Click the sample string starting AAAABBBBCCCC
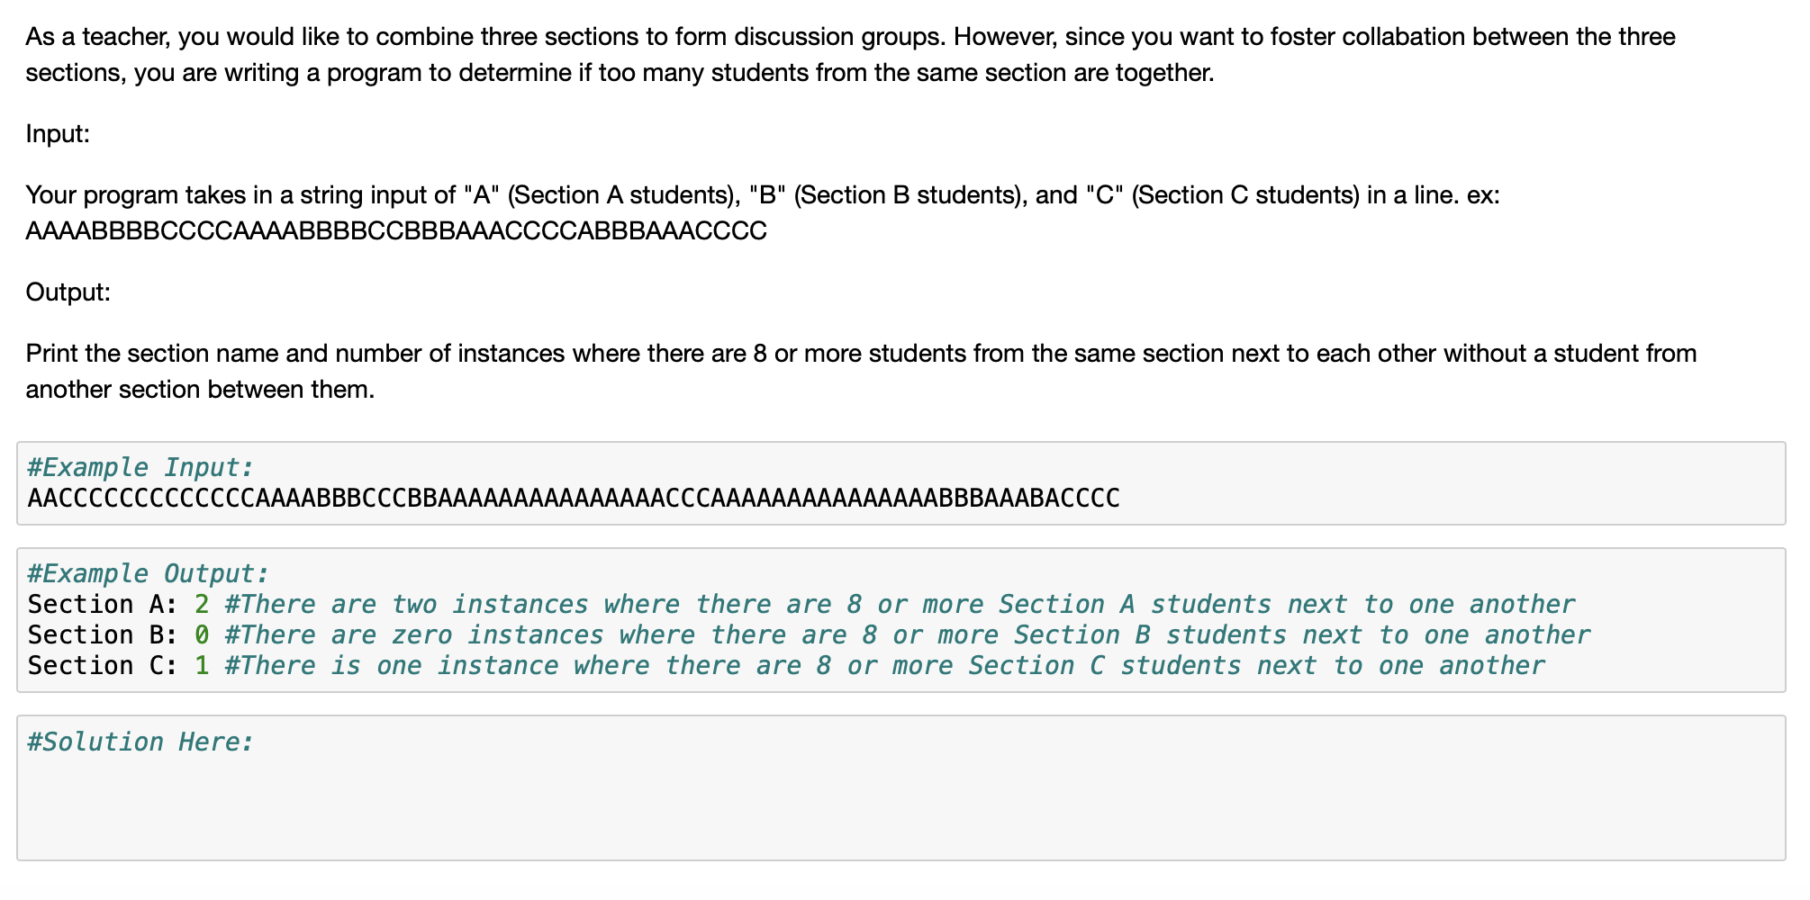The image size is (1810, 900). pyautogui.click(x=396, y=231)
